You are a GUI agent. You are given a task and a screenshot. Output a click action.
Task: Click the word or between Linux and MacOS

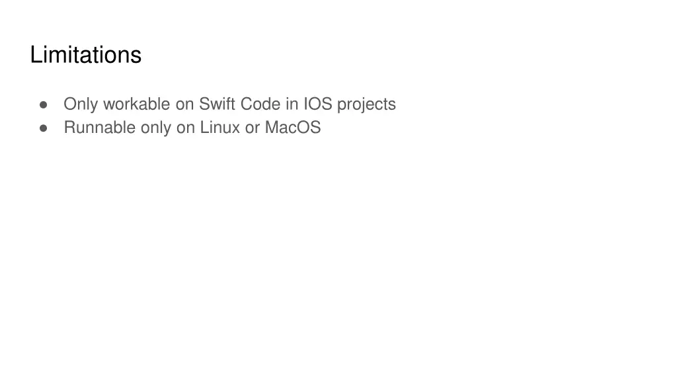click(x=252, y=128)
